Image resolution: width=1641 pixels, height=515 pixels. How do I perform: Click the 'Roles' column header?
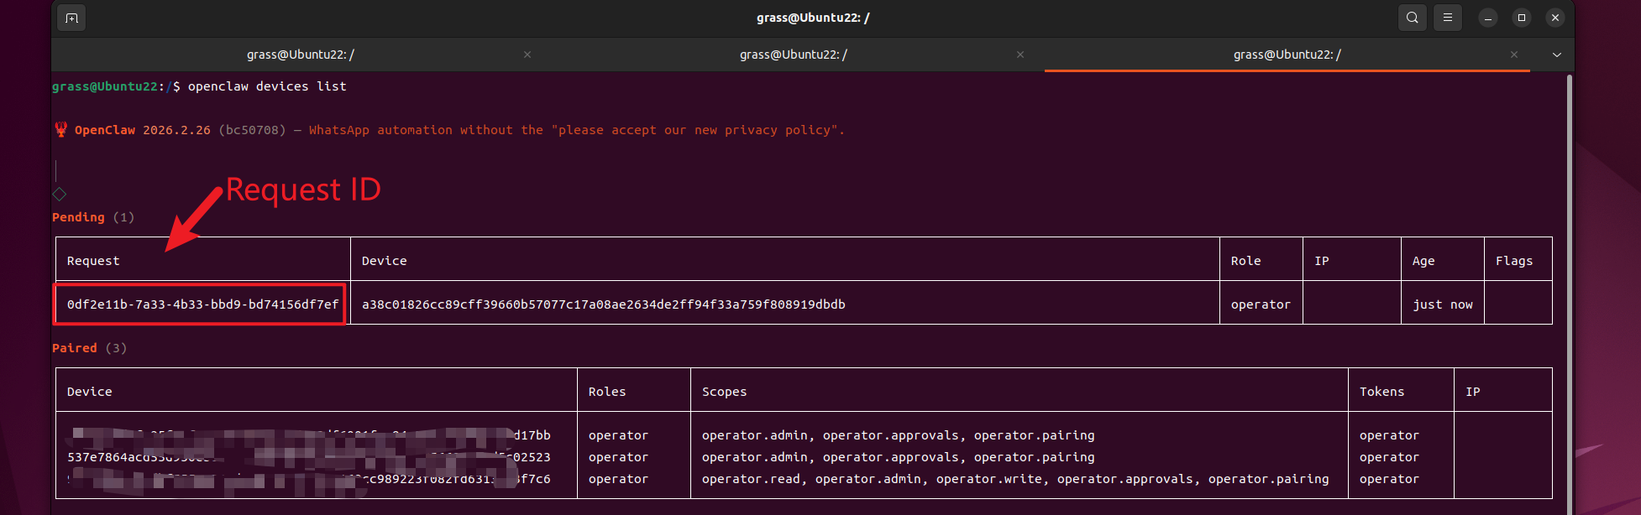(606, 392)
